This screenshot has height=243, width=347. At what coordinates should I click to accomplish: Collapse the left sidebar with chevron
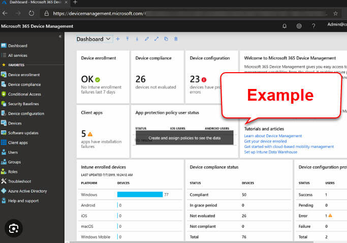point(60,36)
